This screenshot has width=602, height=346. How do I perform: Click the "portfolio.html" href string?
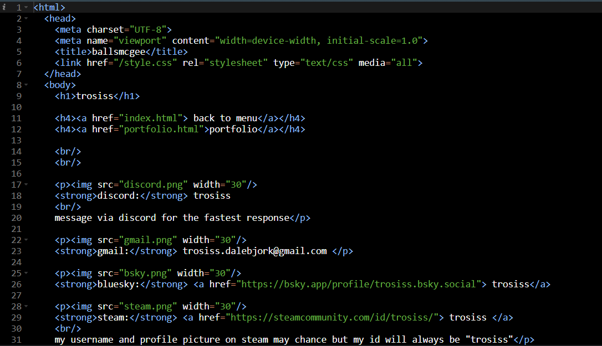(161, 130)
